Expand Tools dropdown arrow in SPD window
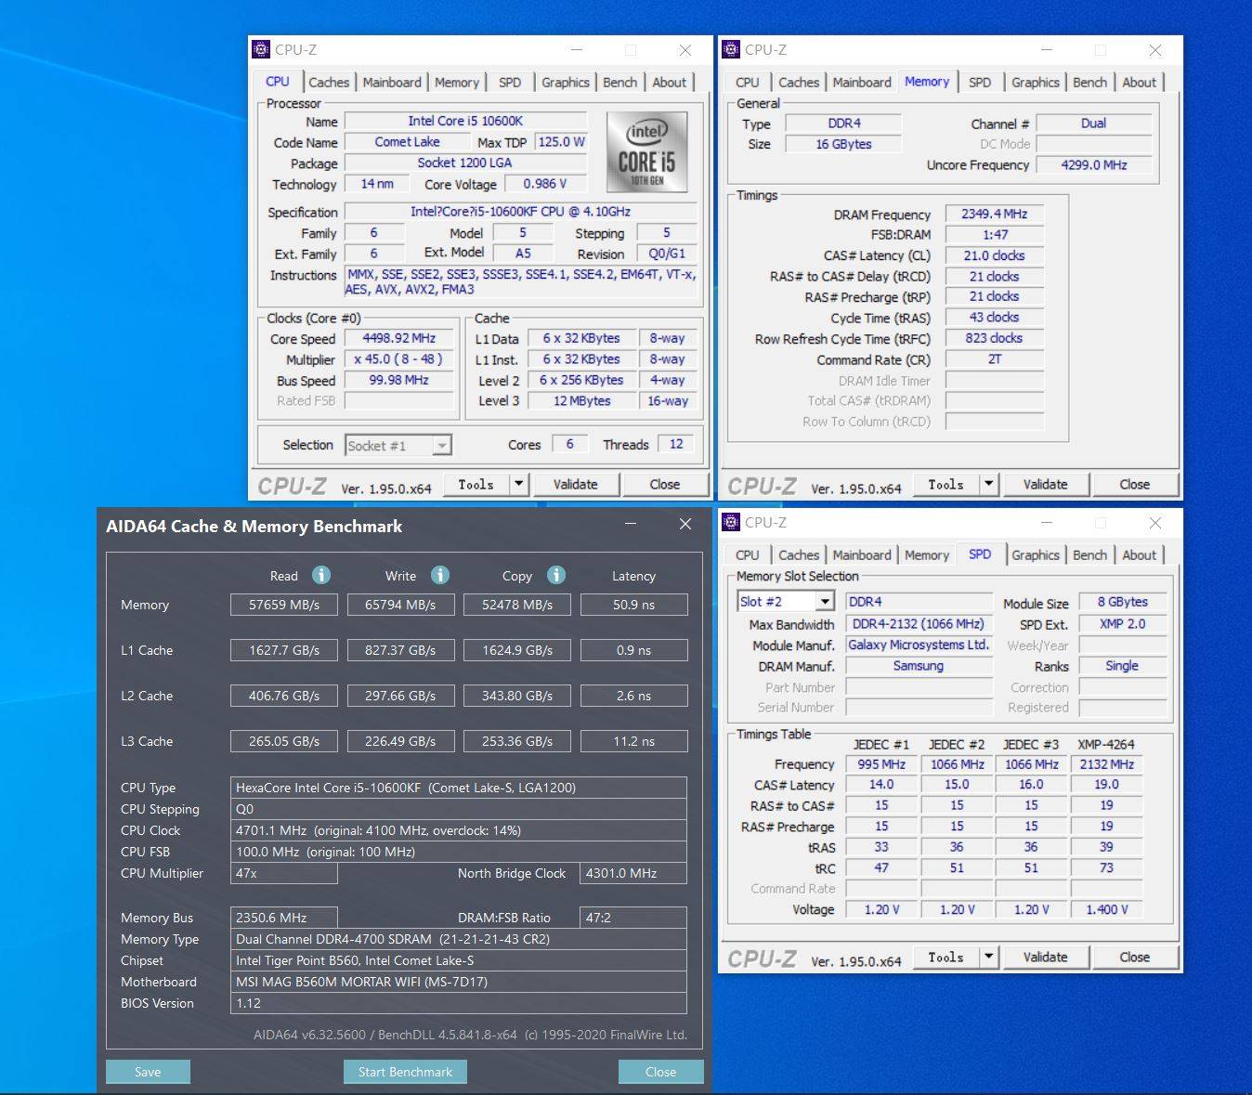Screen dimensions: 1252x1095 [x=989, y=957]
